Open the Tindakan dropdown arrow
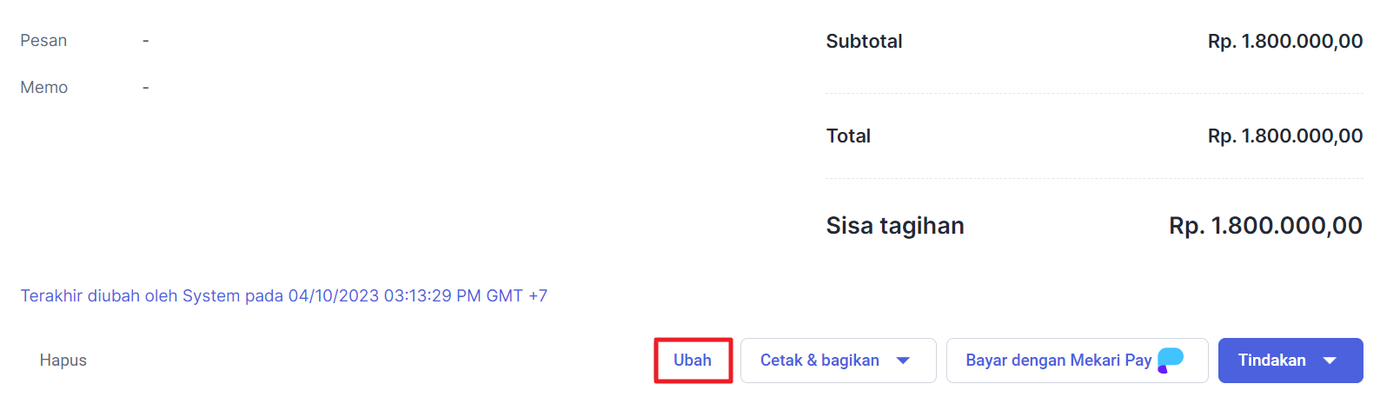The height and width of the screenshot is (417, 1380). tap(1330, 361)
